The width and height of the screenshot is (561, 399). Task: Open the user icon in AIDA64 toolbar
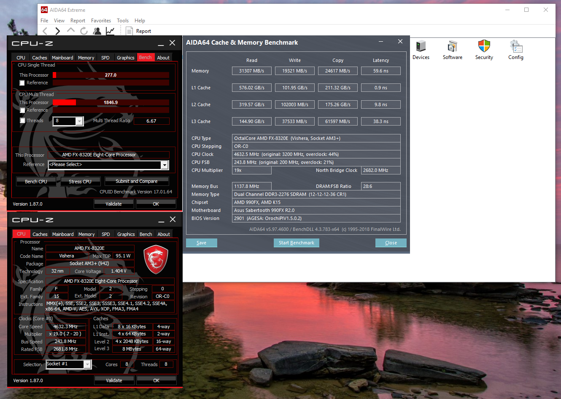[97, 31]
